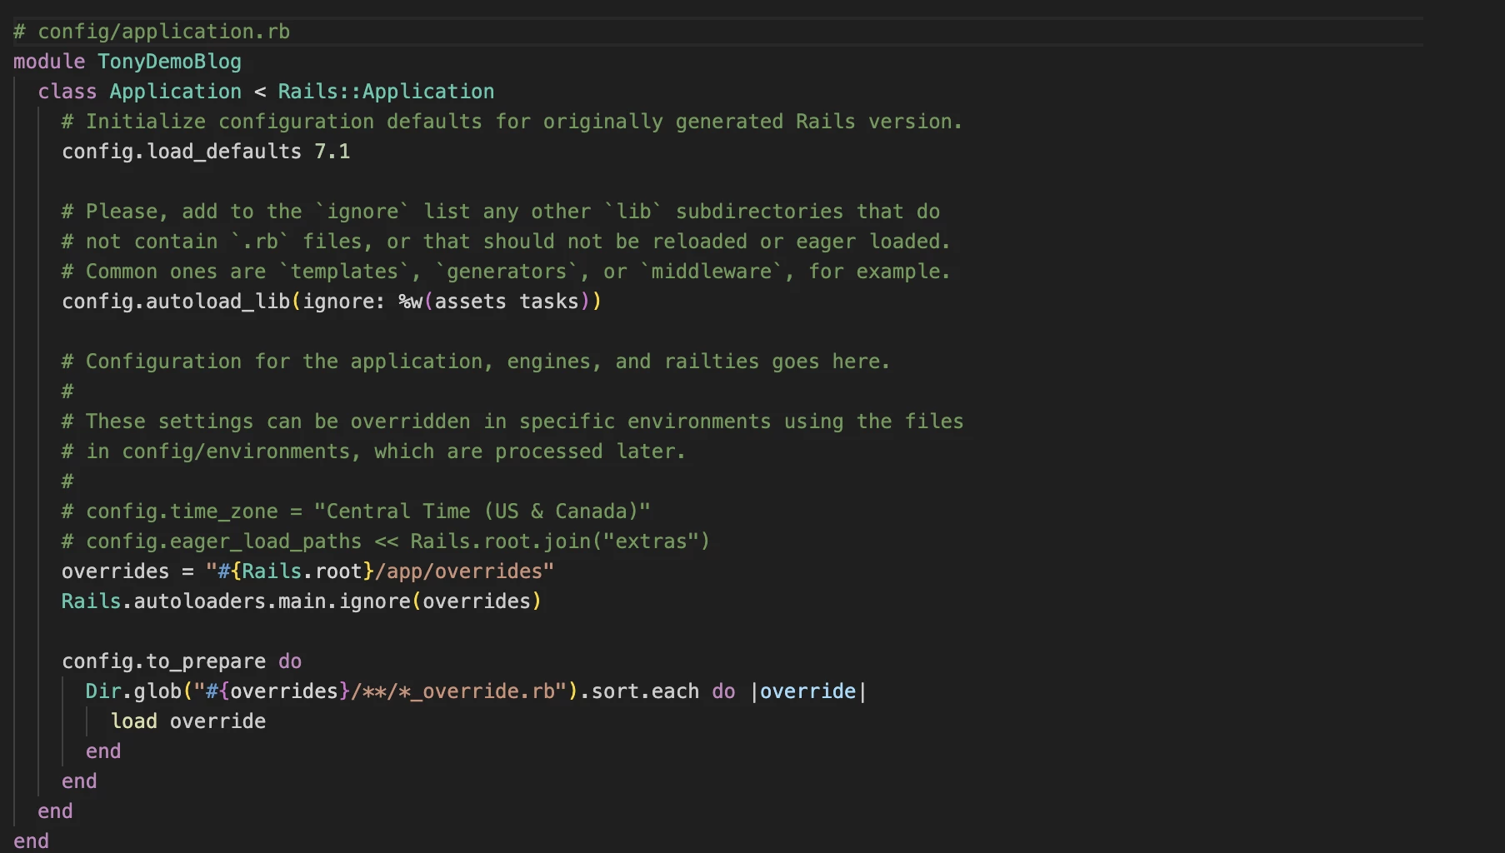Click the '# Configuration for the application' comment
1505x853 pixels.
[x=476, y=362]
